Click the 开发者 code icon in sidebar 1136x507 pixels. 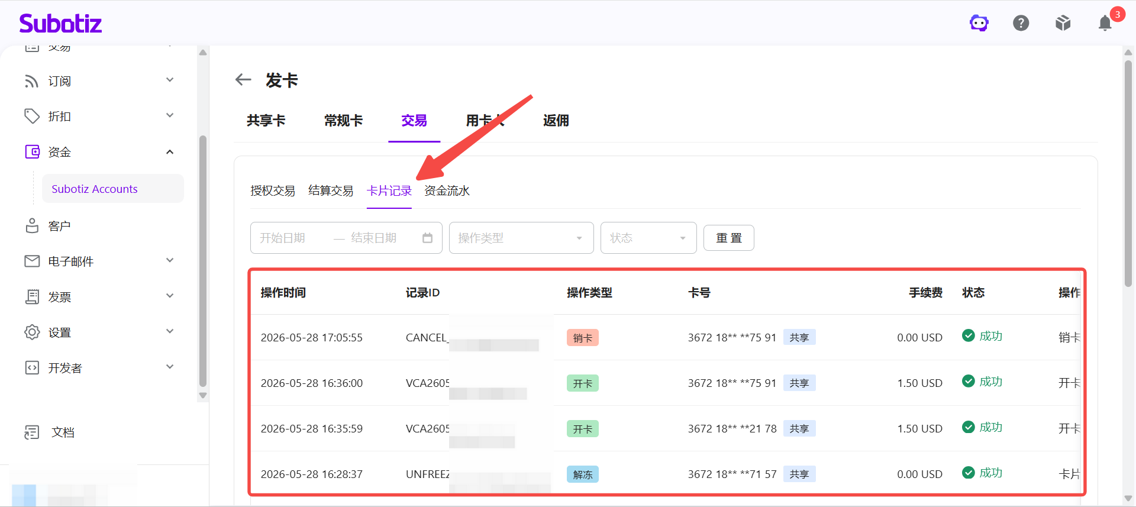coord(32,367)
